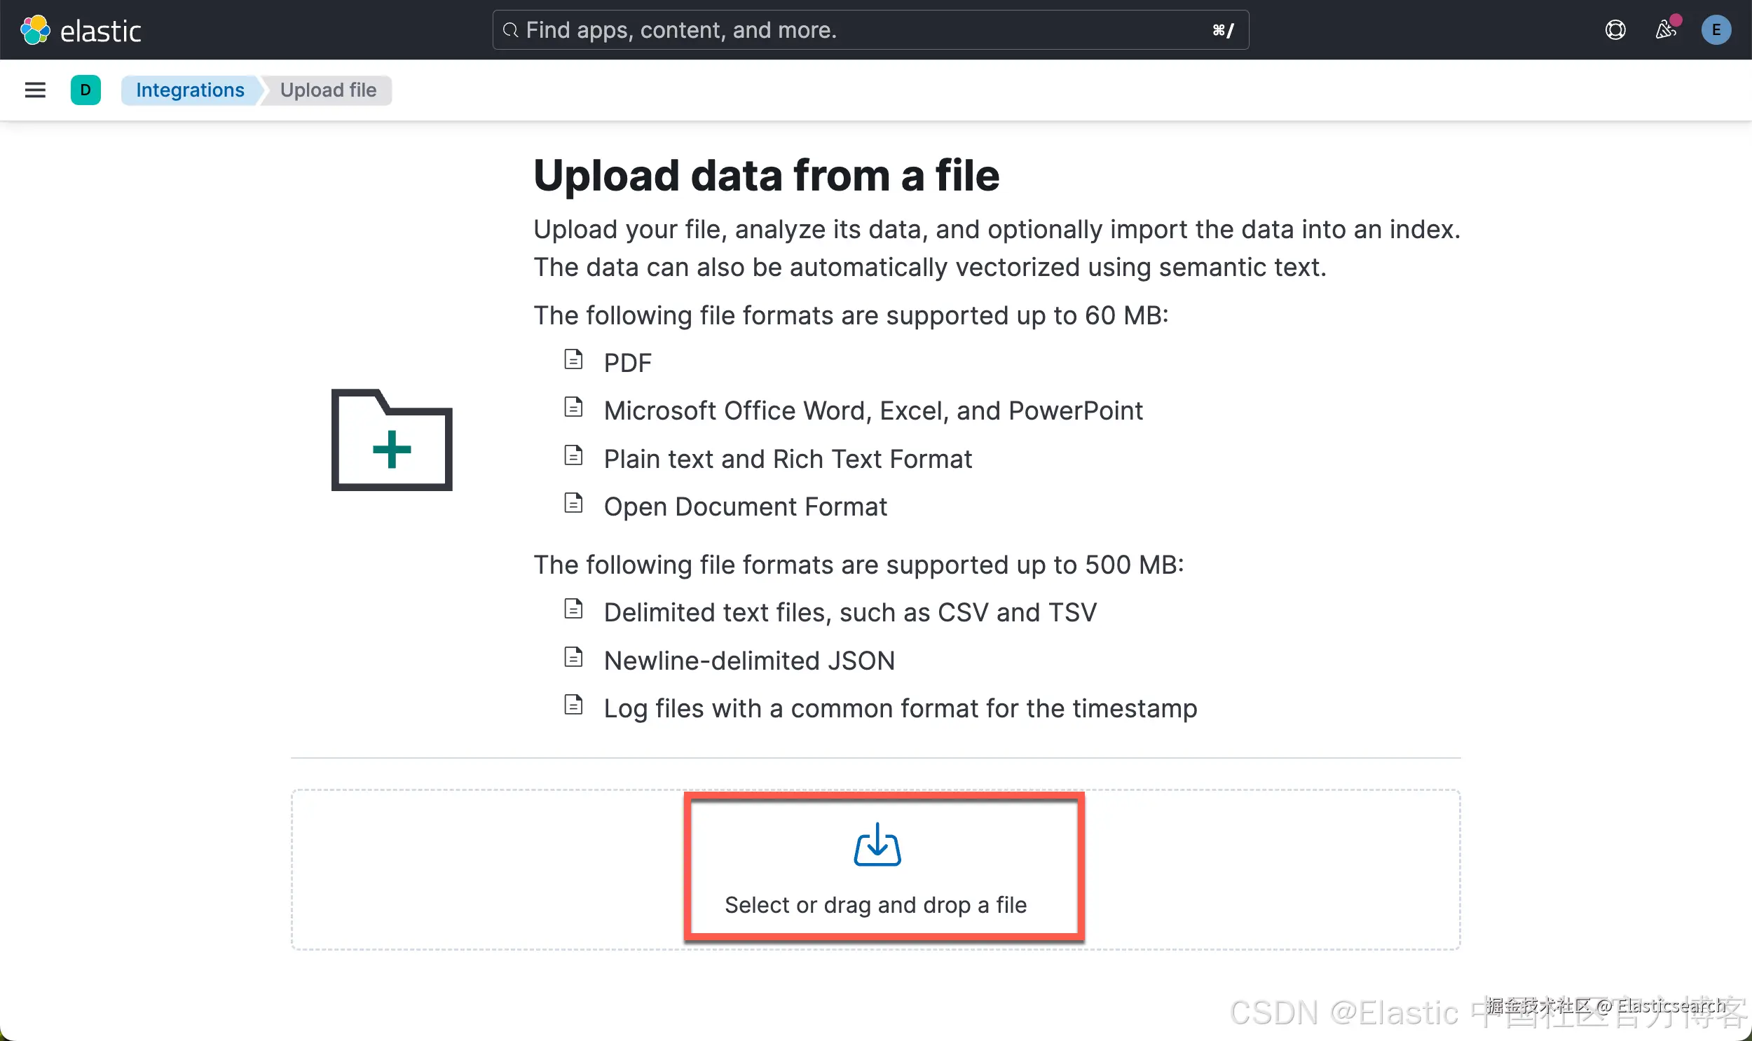This screenshot has width=1752, height=1041.
Task: Focus the Find apps search field
Action: [870, 30]
